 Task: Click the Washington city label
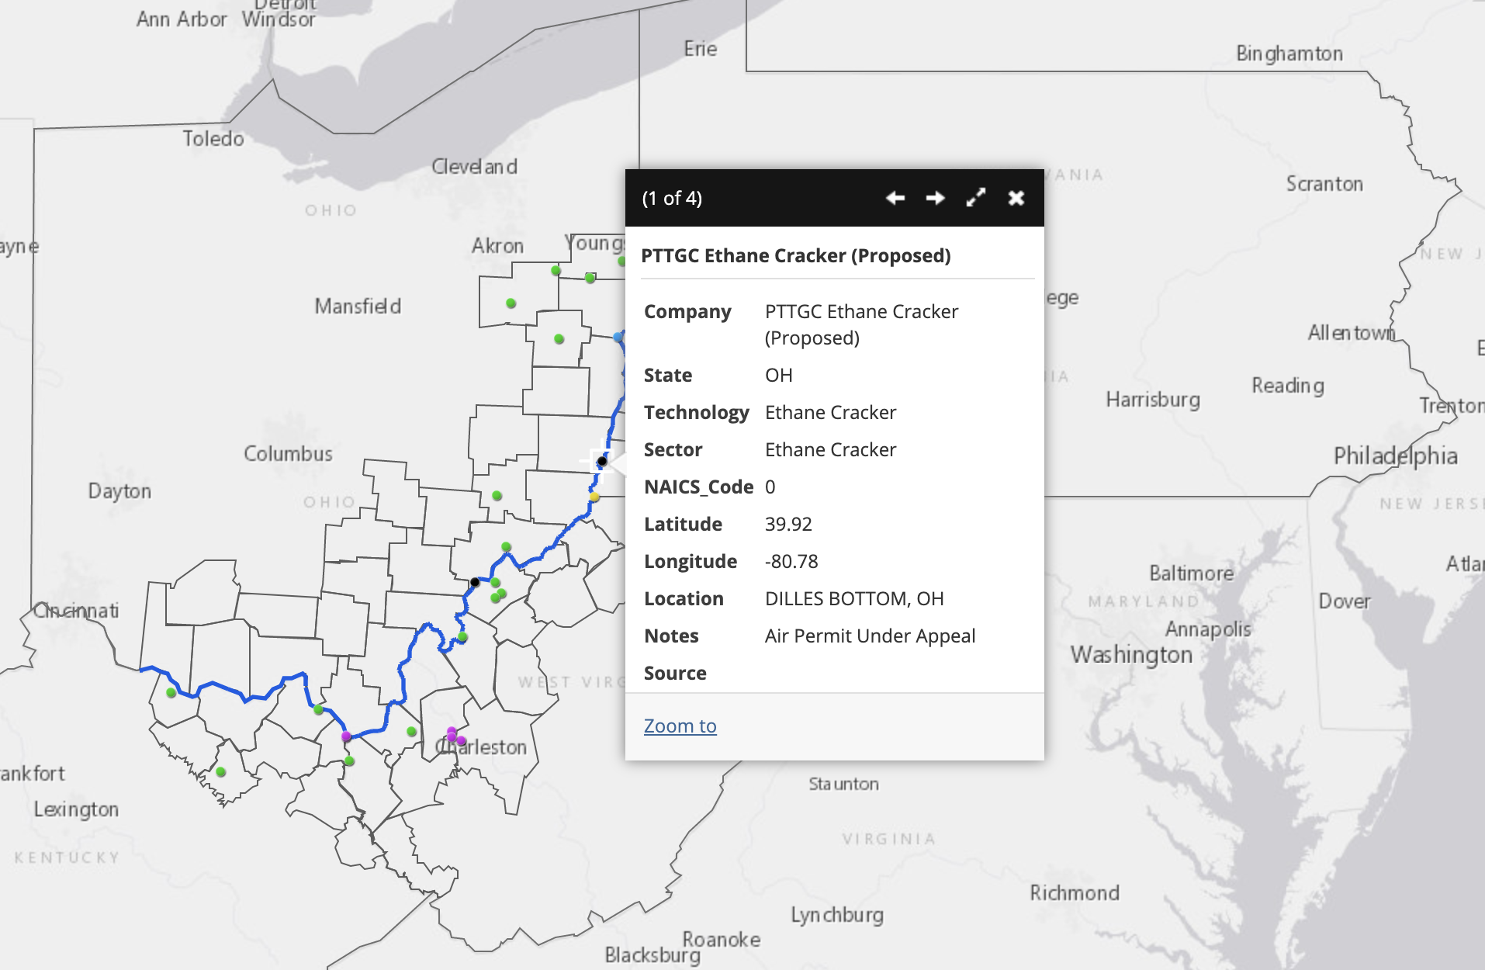[x=1131, y=654]
